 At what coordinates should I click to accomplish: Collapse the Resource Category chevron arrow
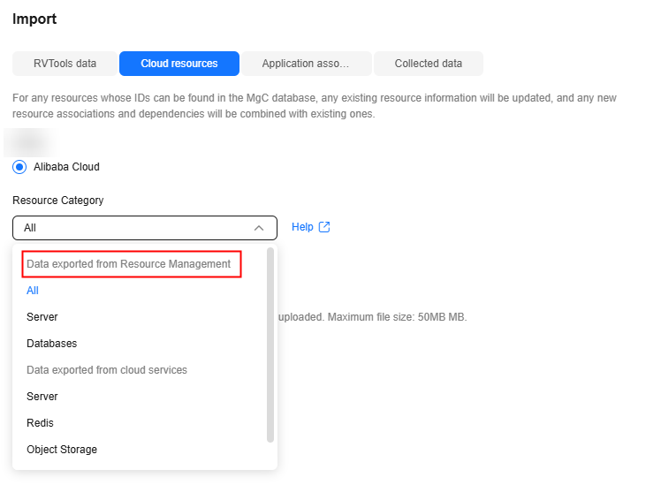click(259, 228)
